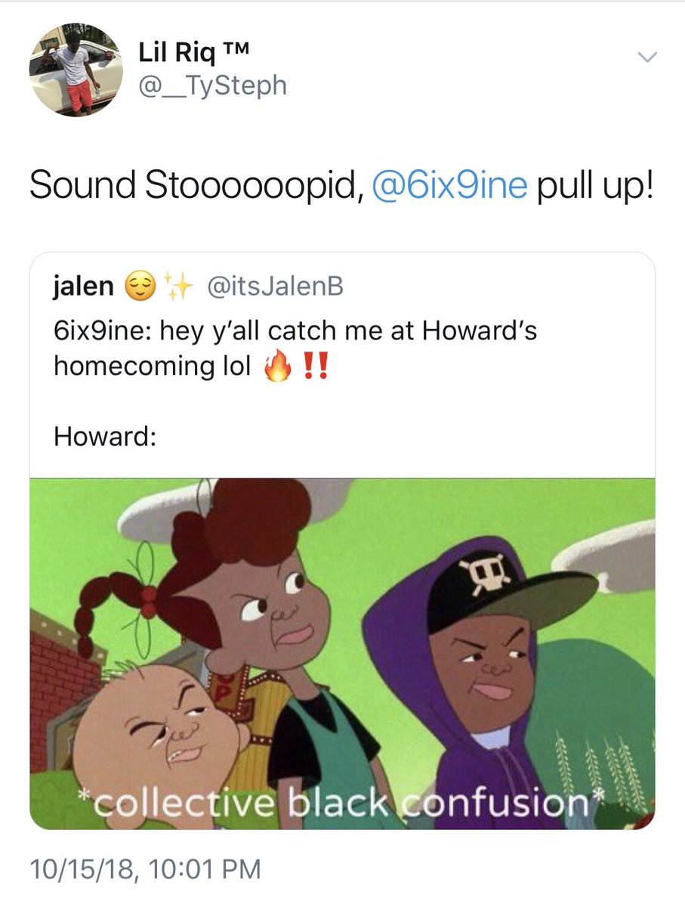Tap the 'Howard:' line in quoted tweet

click(105, 436)
